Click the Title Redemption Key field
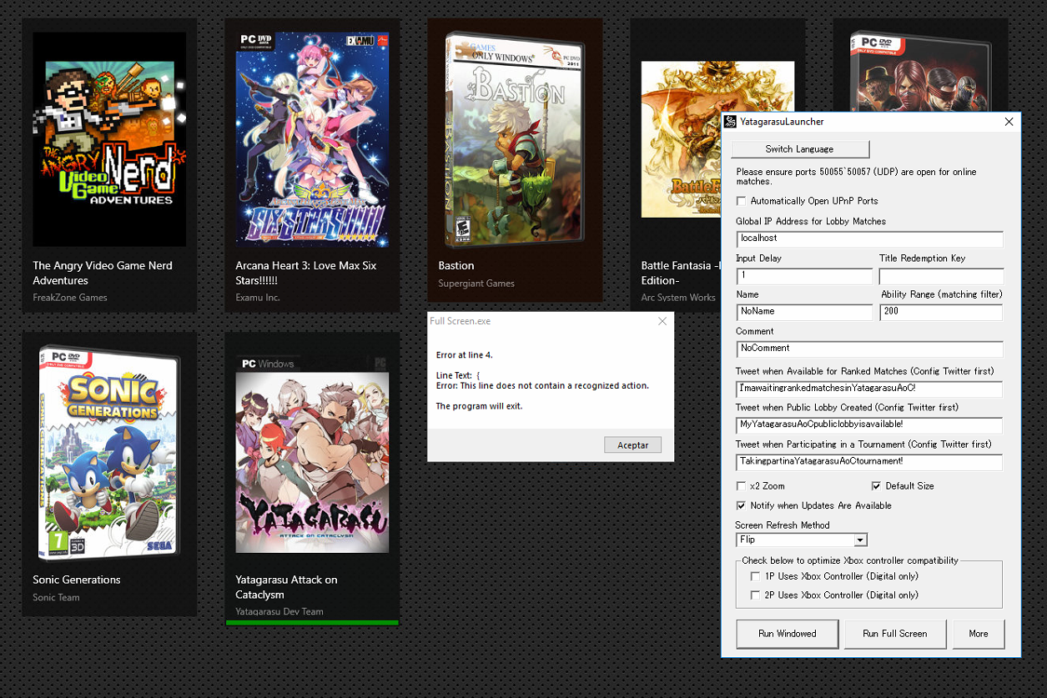 click(x=941, y=276)
